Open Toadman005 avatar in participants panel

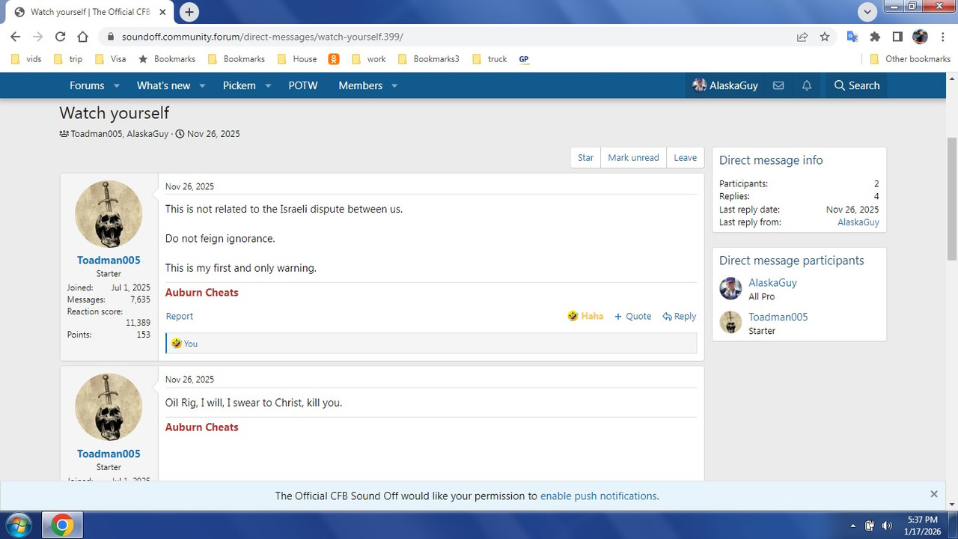730,322
